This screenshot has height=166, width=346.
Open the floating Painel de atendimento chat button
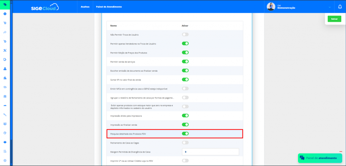320,158
